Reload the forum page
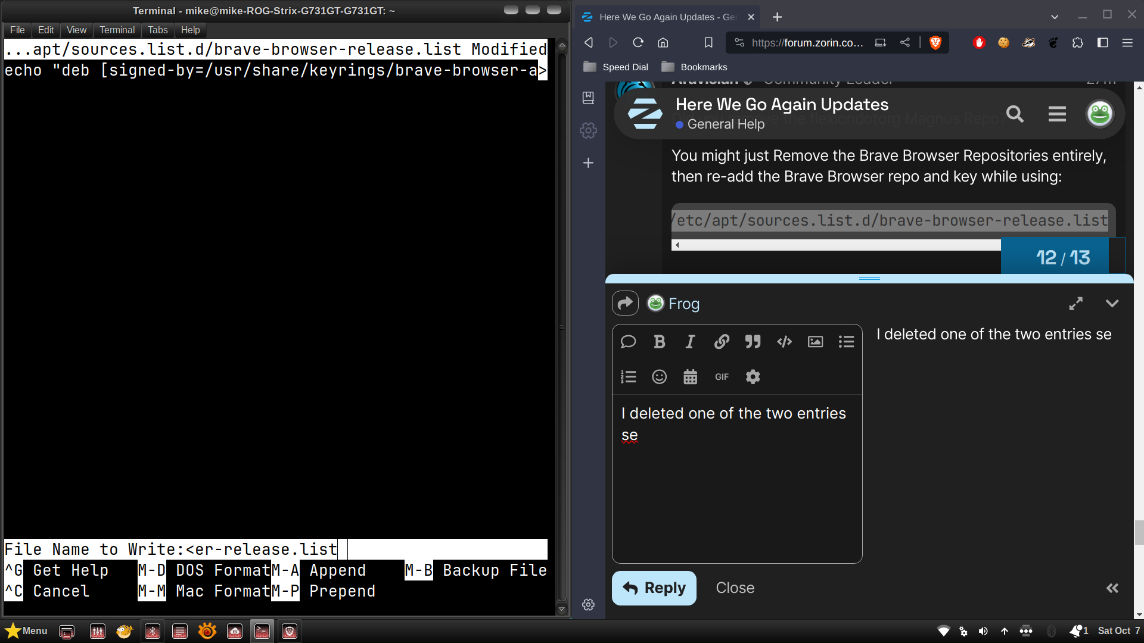This screenshot has height=643, width=1144. point(638,42)
